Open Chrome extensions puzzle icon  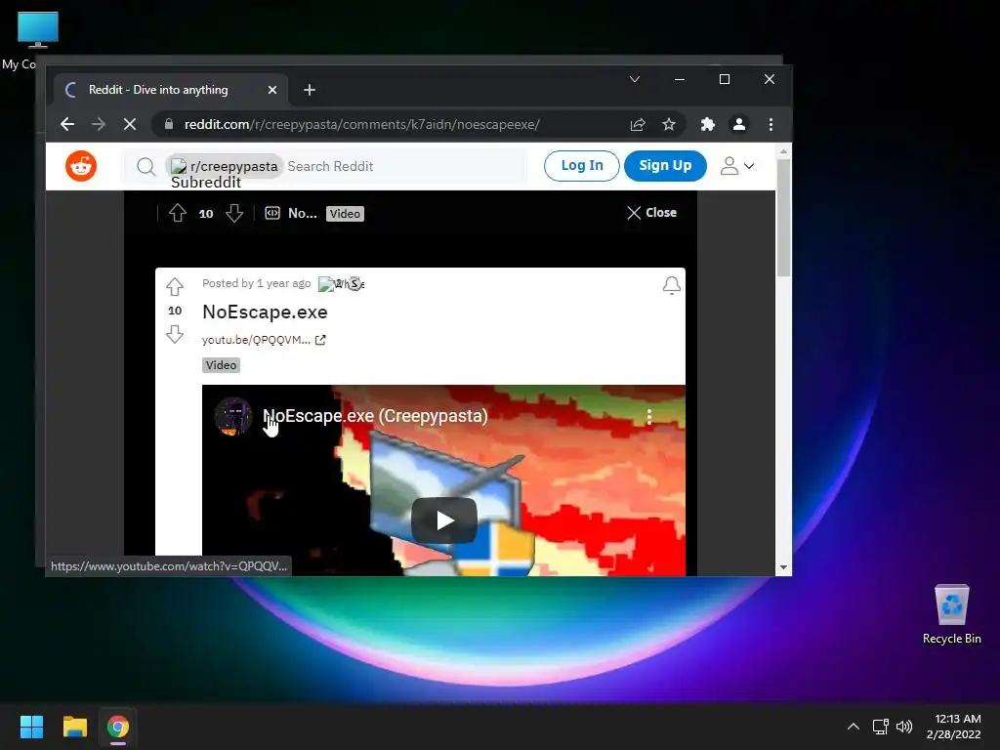(x=708, y=124)
